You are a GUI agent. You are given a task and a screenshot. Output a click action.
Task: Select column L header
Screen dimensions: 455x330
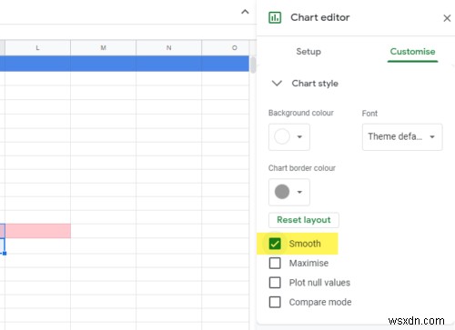(37, 48)
